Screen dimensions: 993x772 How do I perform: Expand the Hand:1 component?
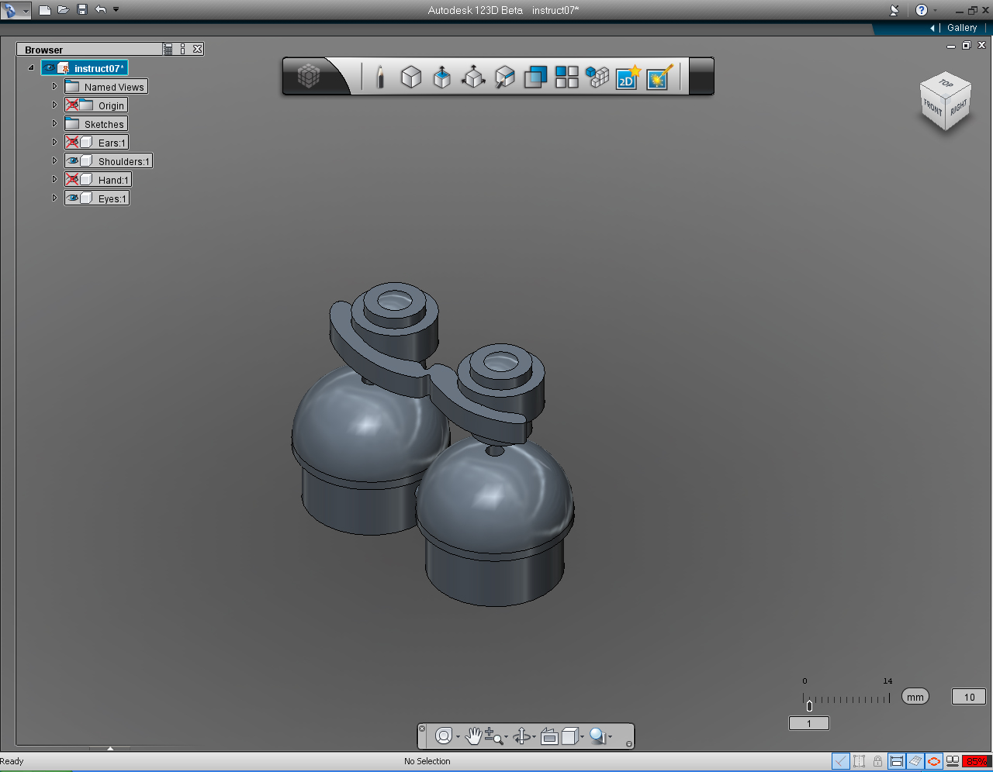pos(54,180)
